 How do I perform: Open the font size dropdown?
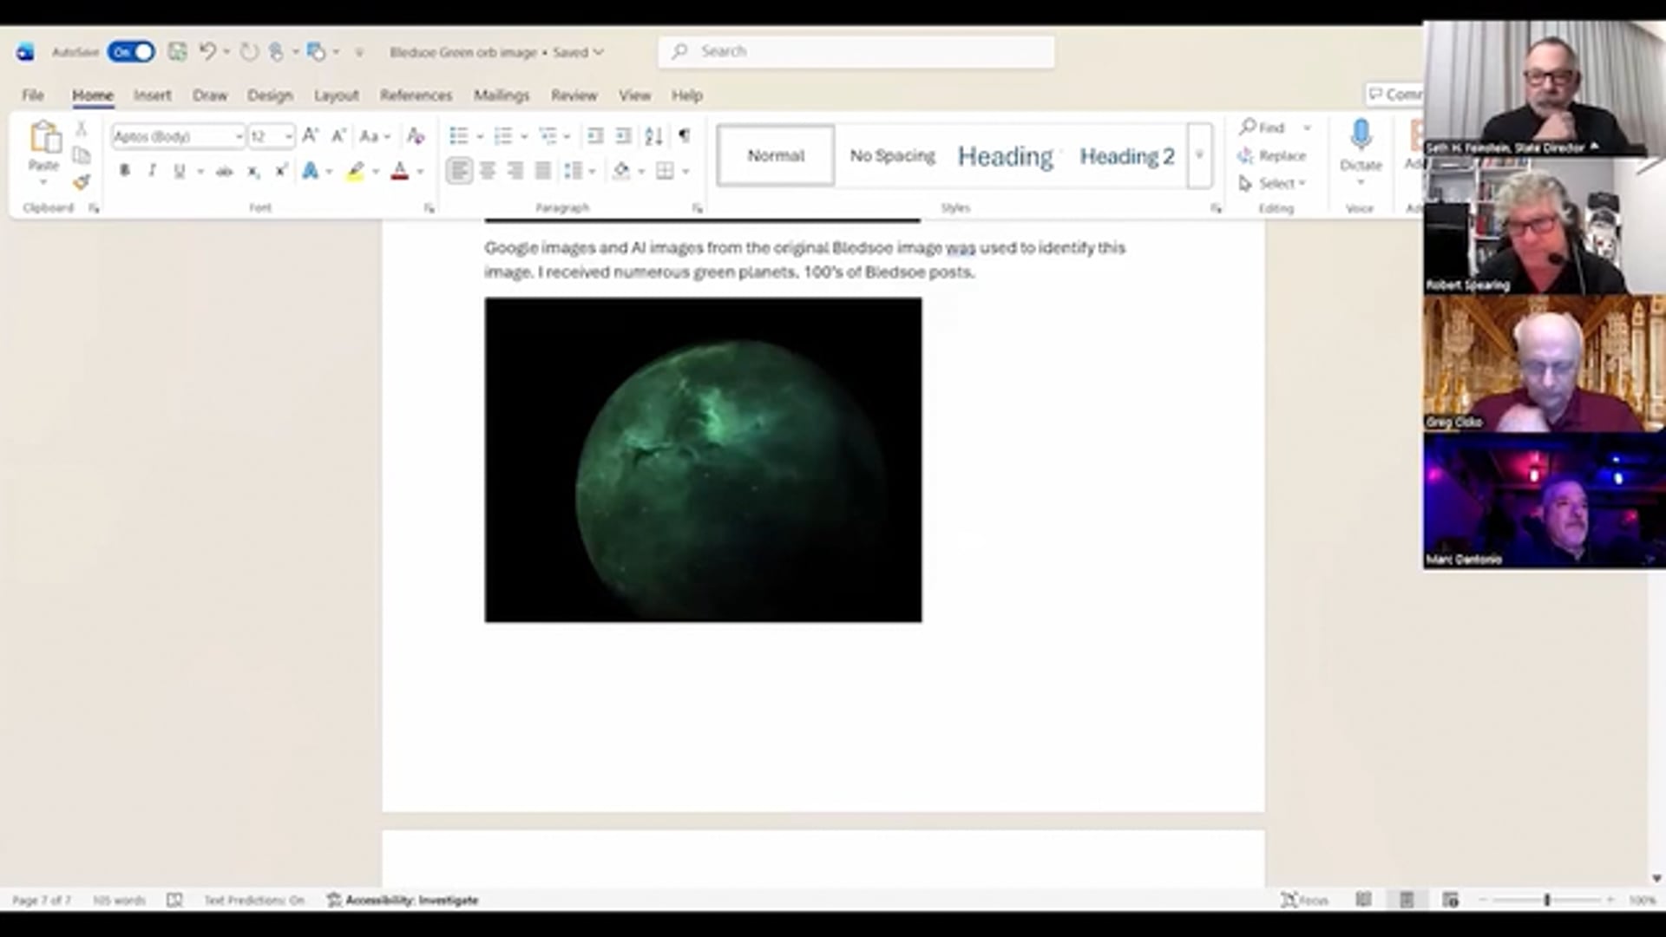pos(288,136)
